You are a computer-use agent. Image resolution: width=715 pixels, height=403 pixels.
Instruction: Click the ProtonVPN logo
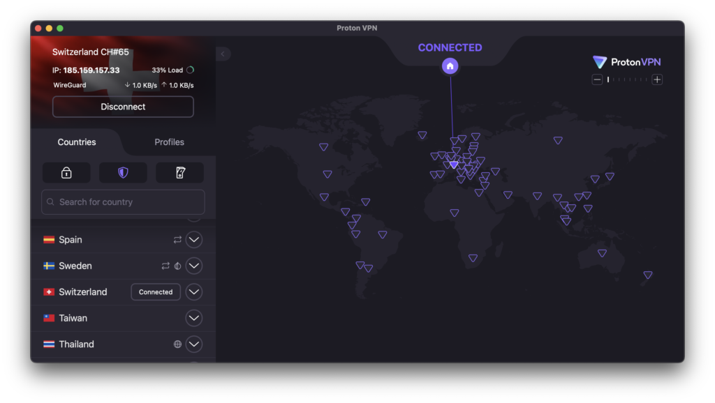tap(626, 62)
